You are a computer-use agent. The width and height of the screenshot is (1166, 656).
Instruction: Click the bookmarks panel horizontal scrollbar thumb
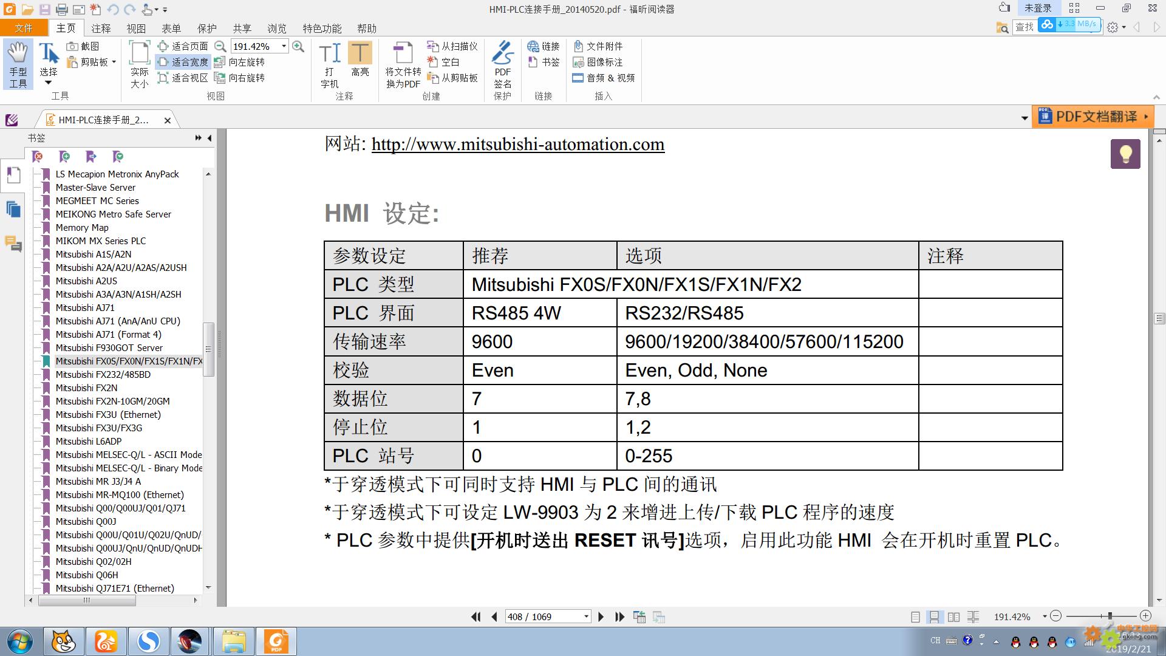[87, 600]
